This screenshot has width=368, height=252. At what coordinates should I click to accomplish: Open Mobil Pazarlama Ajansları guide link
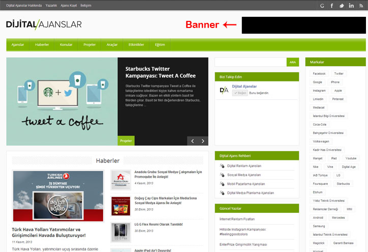point(246,184)
